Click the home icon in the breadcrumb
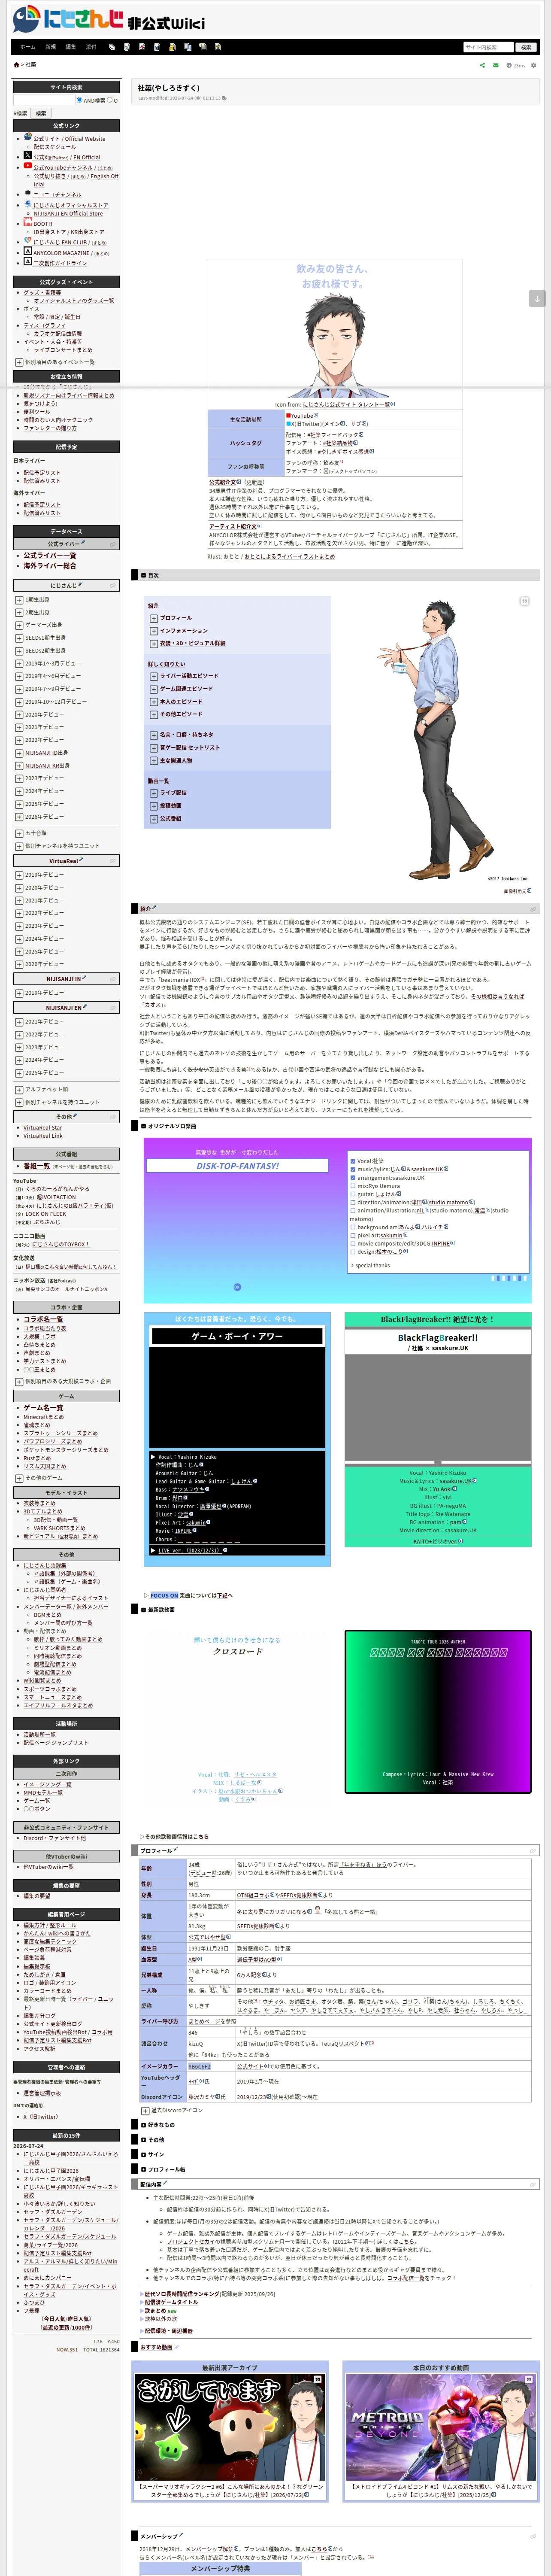The height and width of the screenshot is (2576, 551). tap(15, 65)
